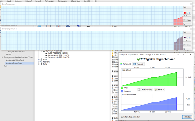
Task: Close the Drive Temperature graph window
Action: tap(191, 4)
